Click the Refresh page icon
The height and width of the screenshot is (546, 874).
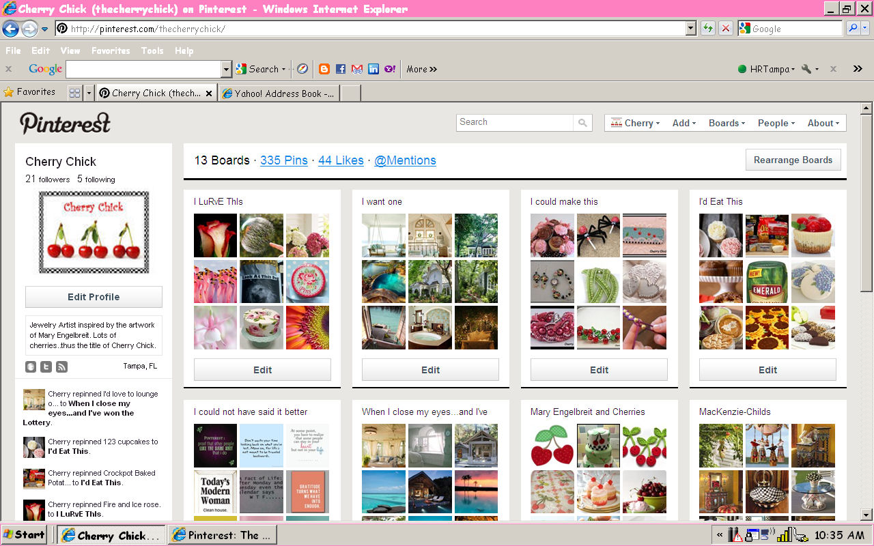(x=707, y=29)
